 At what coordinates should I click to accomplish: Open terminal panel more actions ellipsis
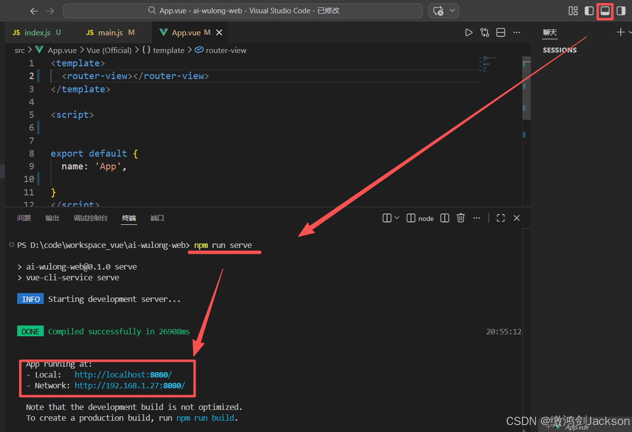(x=477, y=218)
